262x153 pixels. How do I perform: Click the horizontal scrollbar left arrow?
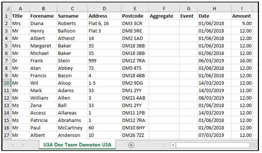[x=173, y=145]
